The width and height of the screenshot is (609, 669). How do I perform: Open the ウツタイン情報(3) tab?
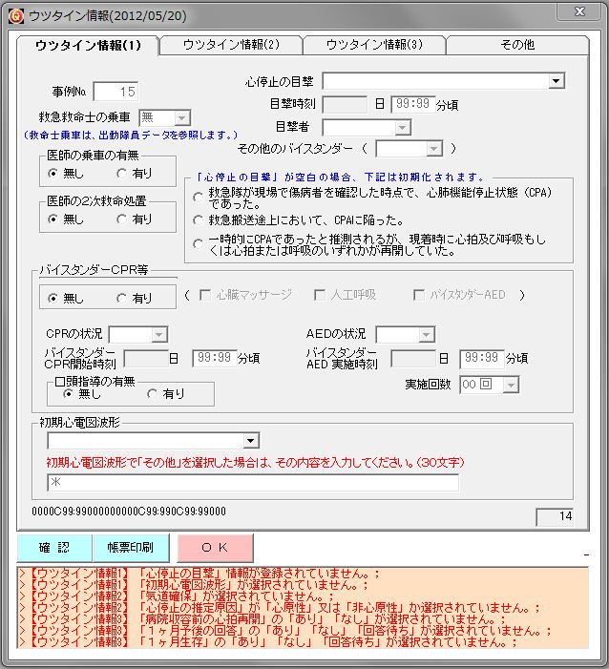click(x=374, y=45)
